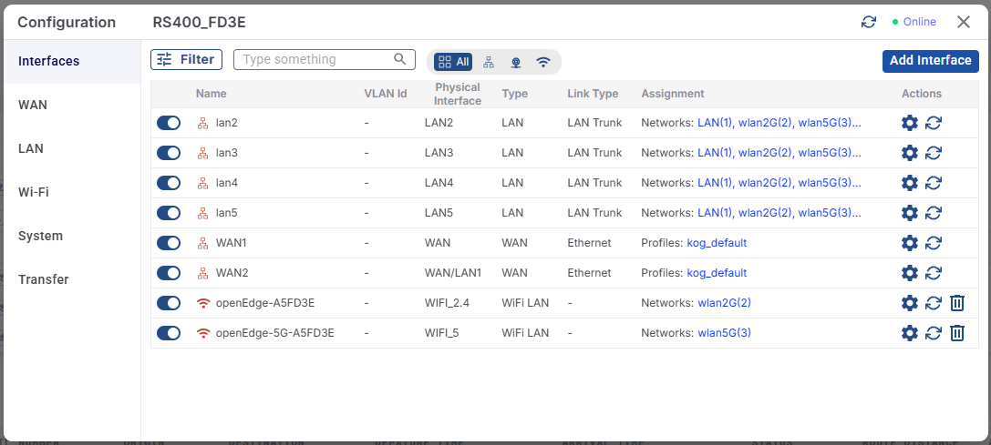Disable the lan3 interface toggle
The width and height of the screenshot is (991, 445).
click(x=169, y=153)
